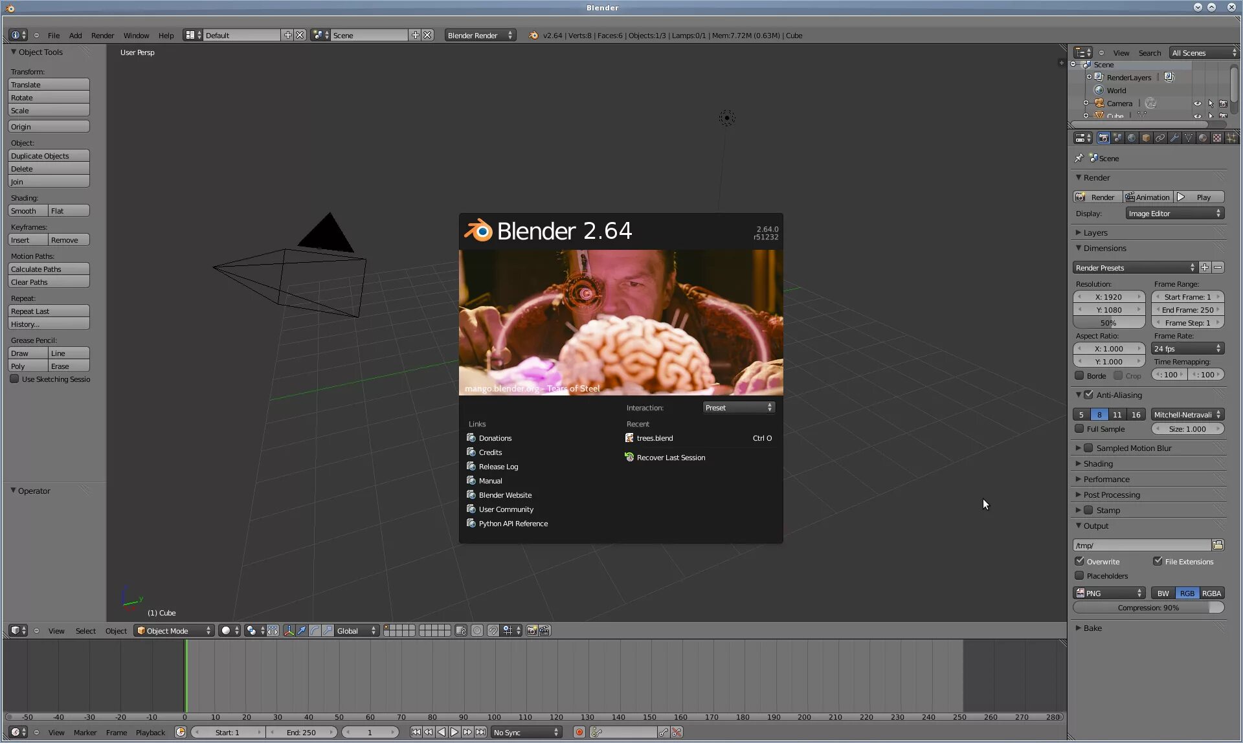Click the timeline record keyframe button

coord(579,732)
